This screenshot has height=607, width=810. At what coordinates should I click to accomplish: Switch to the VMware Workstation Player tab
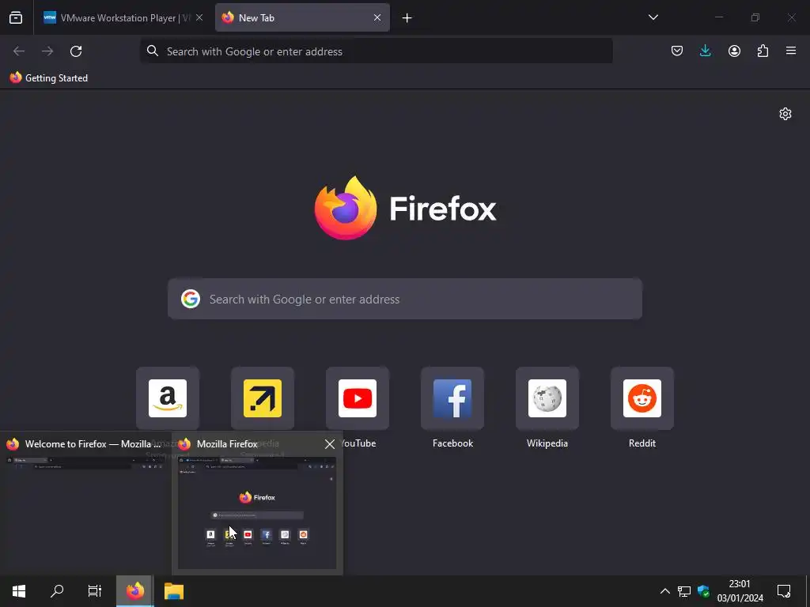(123, 17)
